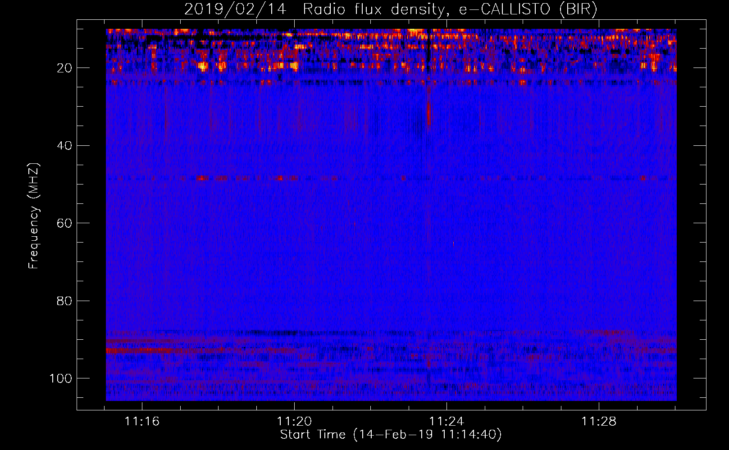Click the 11:24 time tick label
The width and height of the screenshot is (729, 450).
[x=447, y=422]
